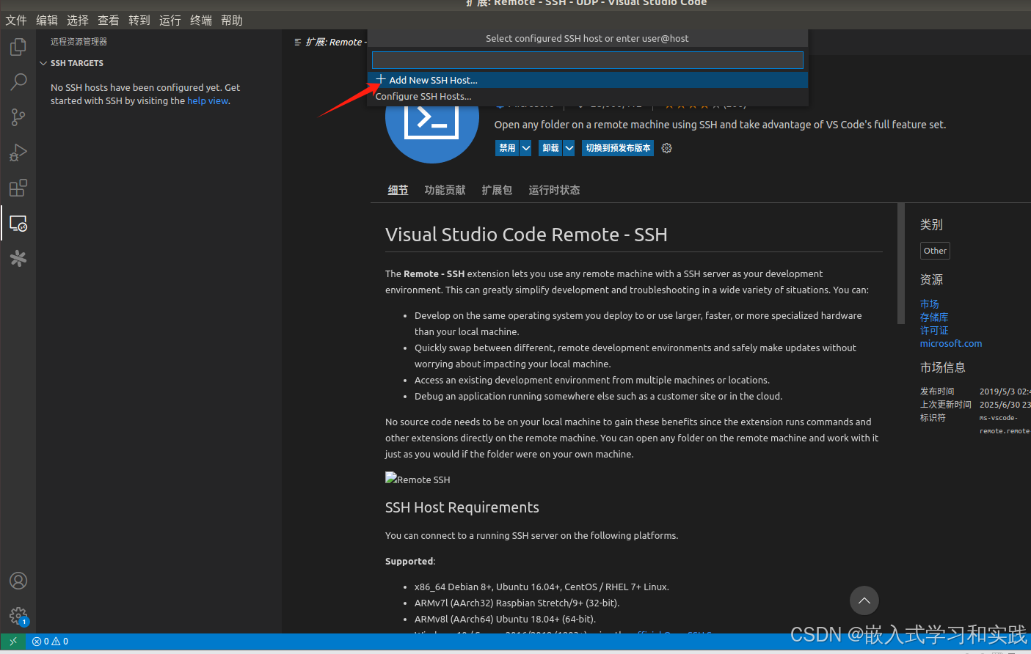Open the Explorer view in the activity bar
This screenshot has width=1031, height=654.
coord(18,46)
